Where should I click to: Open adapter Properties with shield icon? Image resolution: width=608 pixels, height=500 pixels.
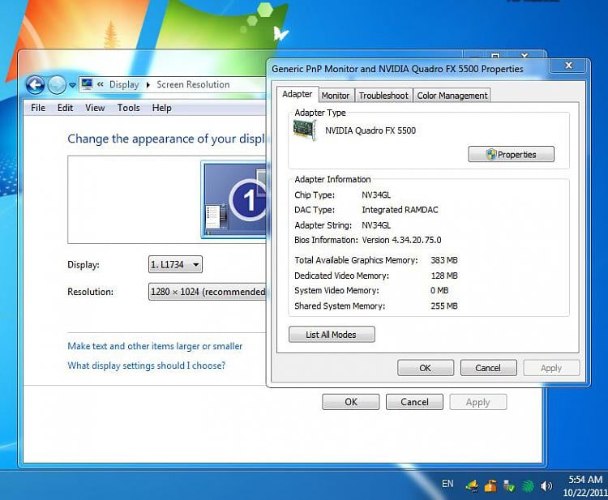(511, 154)
